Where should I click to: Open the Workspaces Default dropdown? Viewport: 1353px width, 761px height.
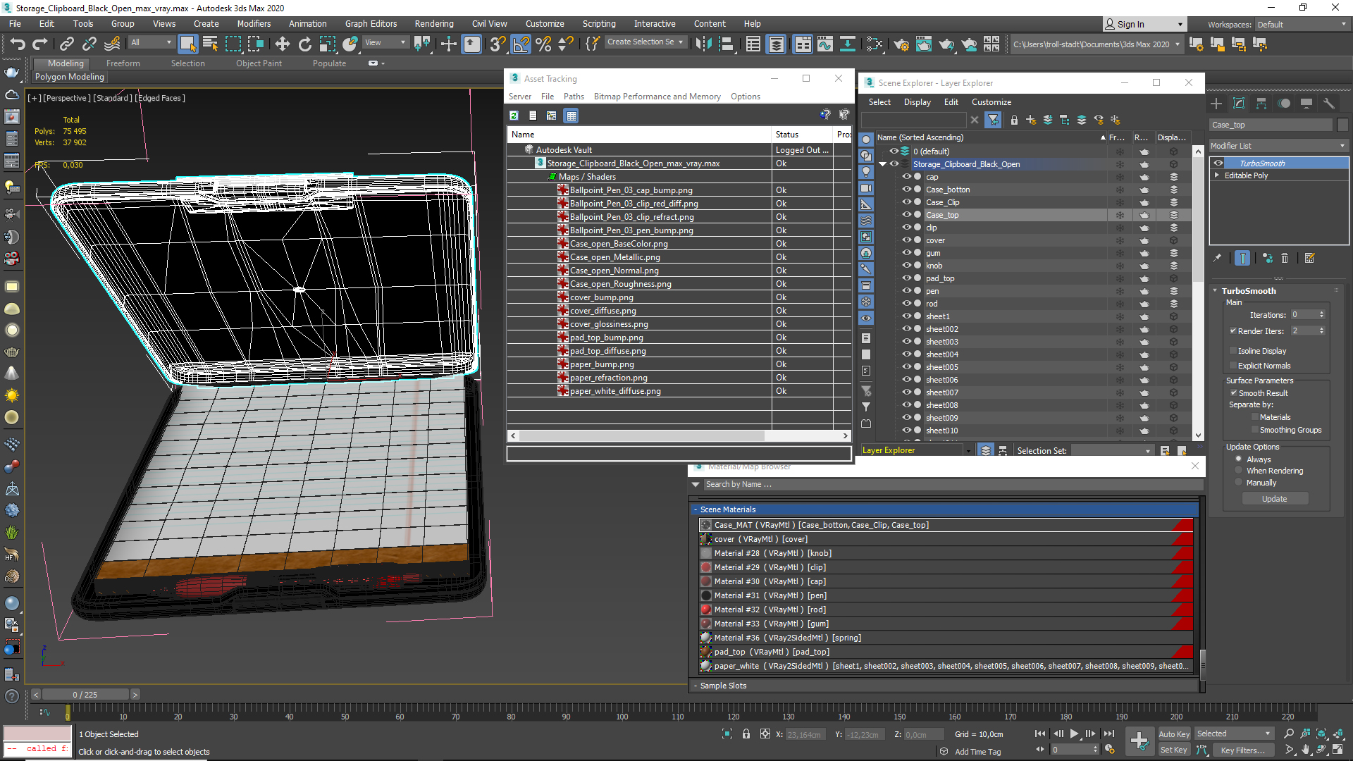click(x=1301, y=25)
